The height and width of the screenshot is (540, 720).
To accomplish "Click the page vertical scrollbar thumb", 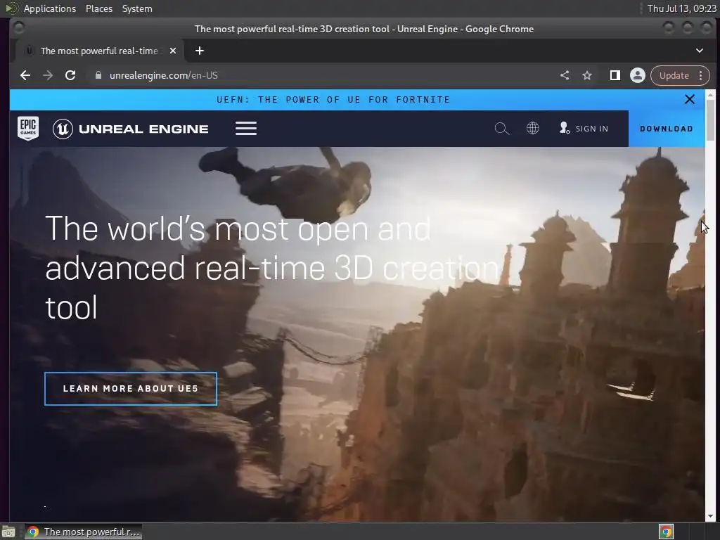I will (x=710, y=120).
